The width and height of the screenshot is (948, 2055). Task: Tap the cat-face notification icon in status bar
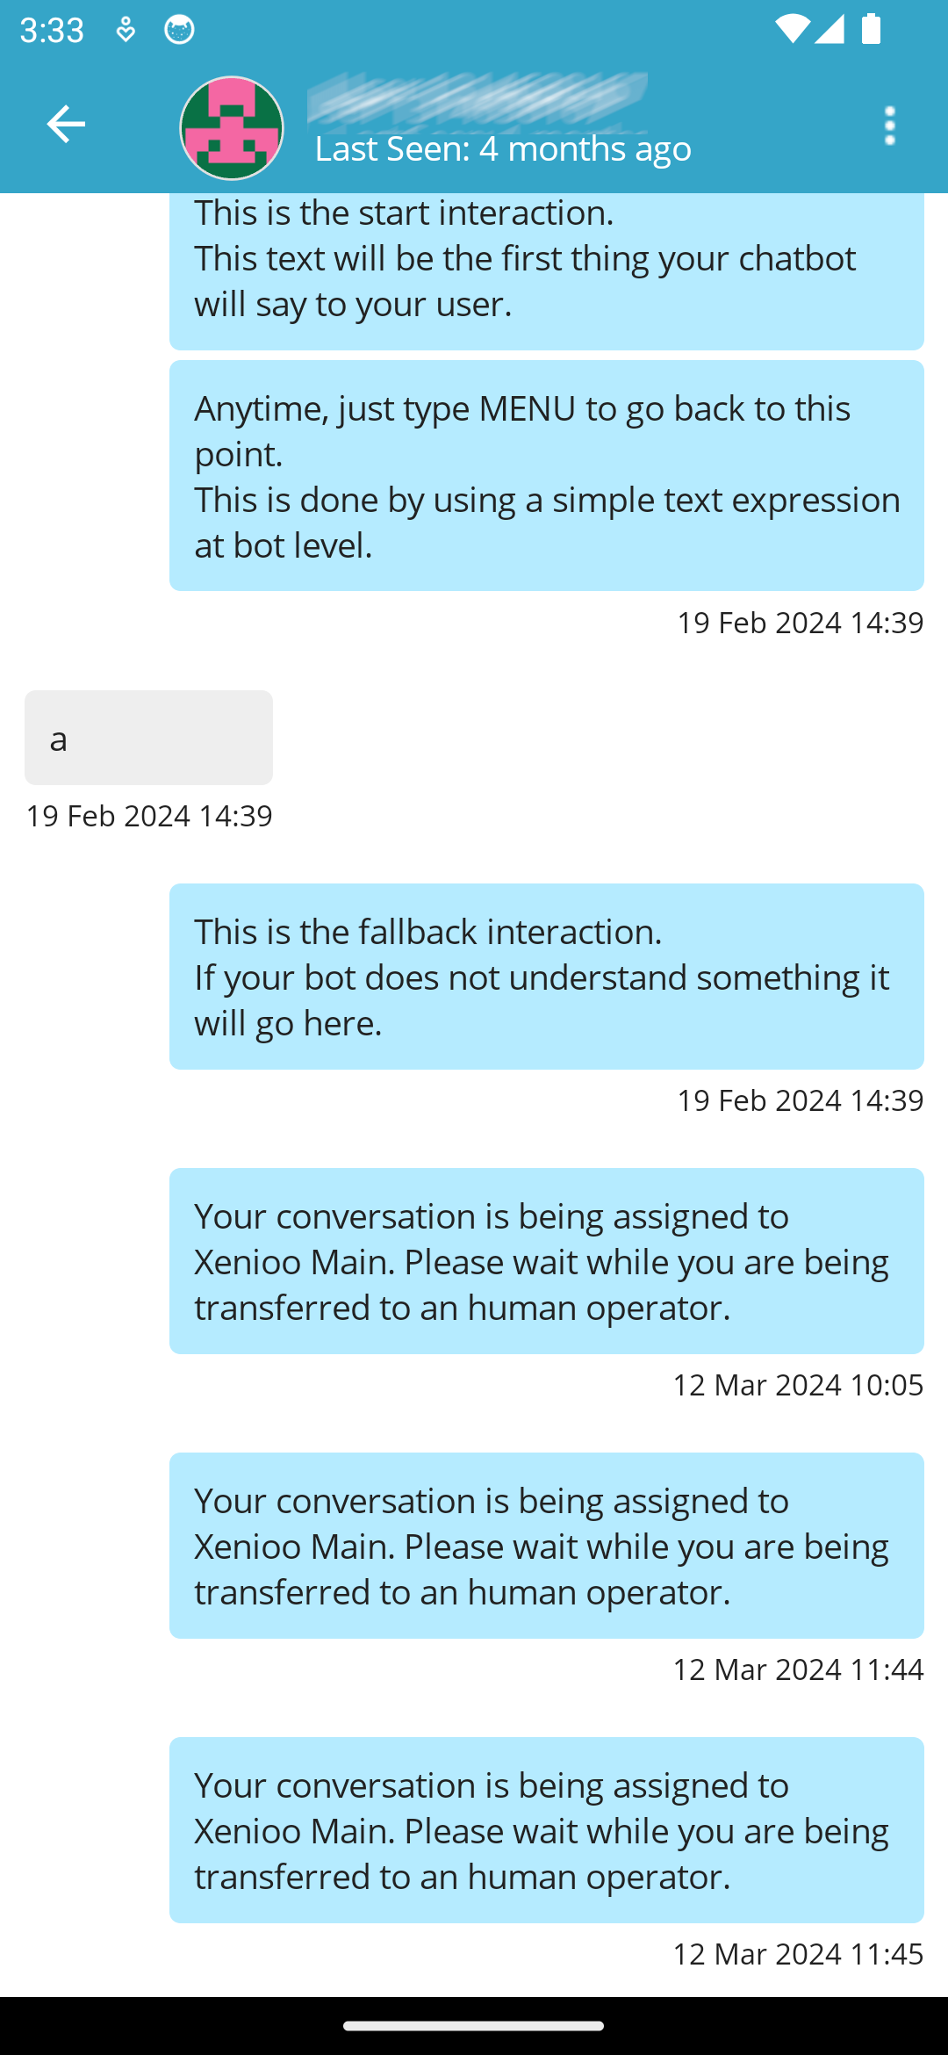[x=179, y=30]
